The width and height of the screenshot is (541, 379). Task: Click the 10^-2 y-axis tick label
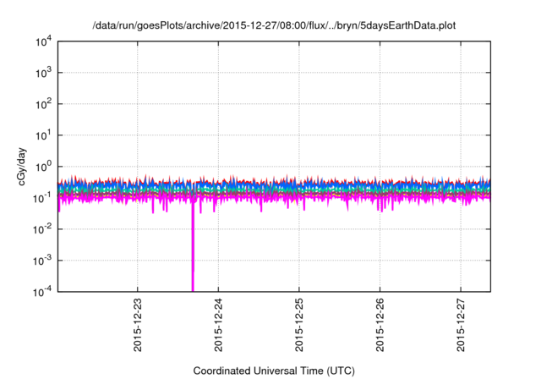42,229
